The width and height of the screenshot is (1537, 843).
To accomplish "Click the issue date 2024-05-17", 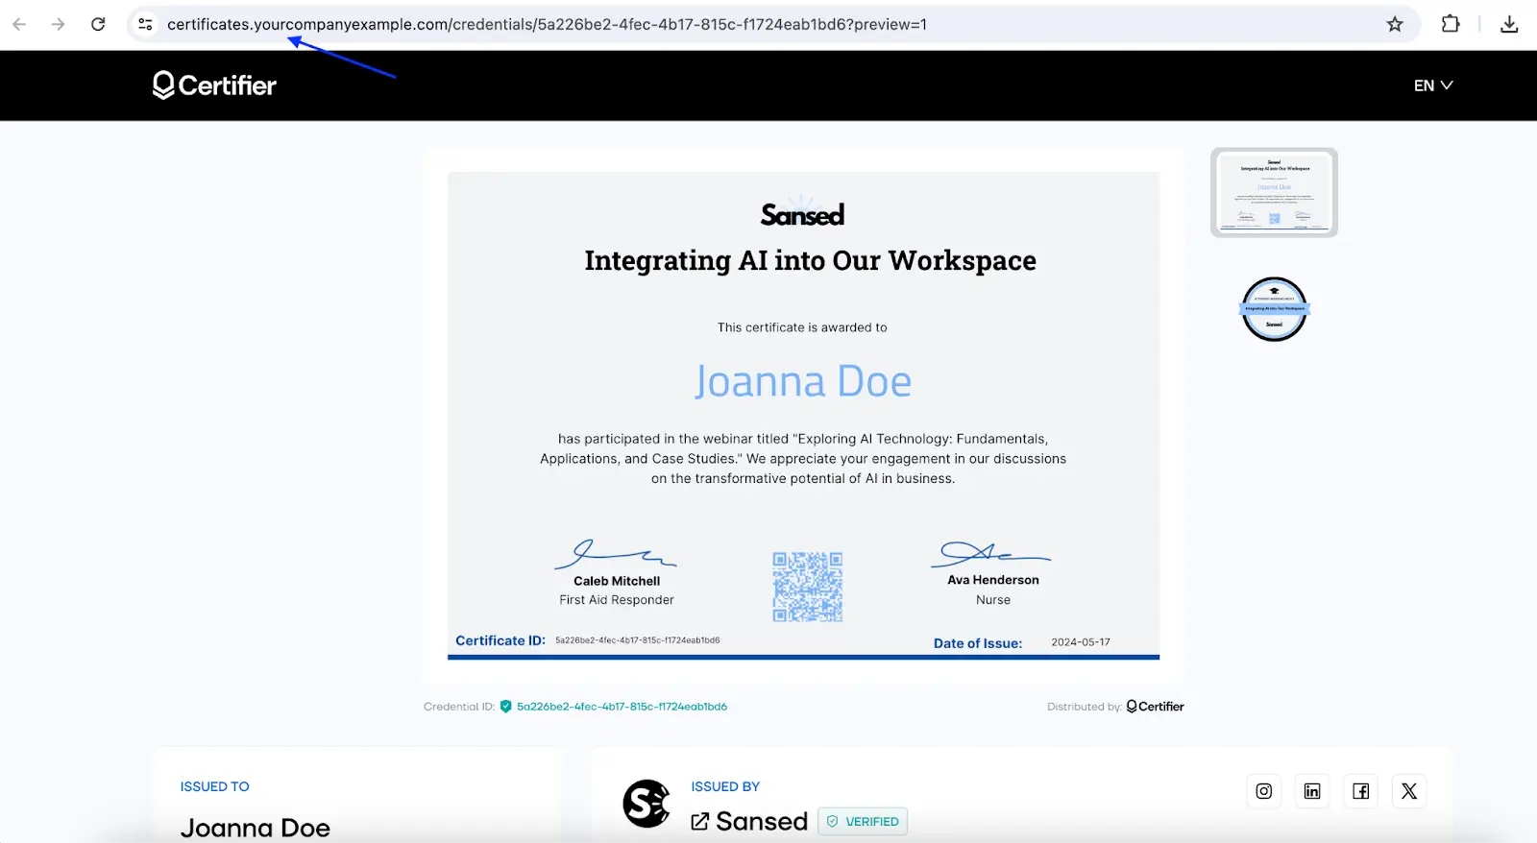I will pyautogui.click(x=1081, y=642).
